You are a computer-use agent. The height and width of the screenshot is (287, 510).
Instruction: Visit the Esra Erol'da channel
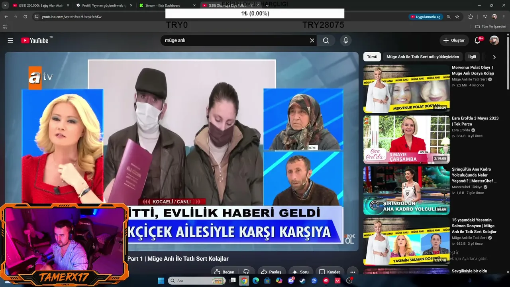(x=461, y=130)
